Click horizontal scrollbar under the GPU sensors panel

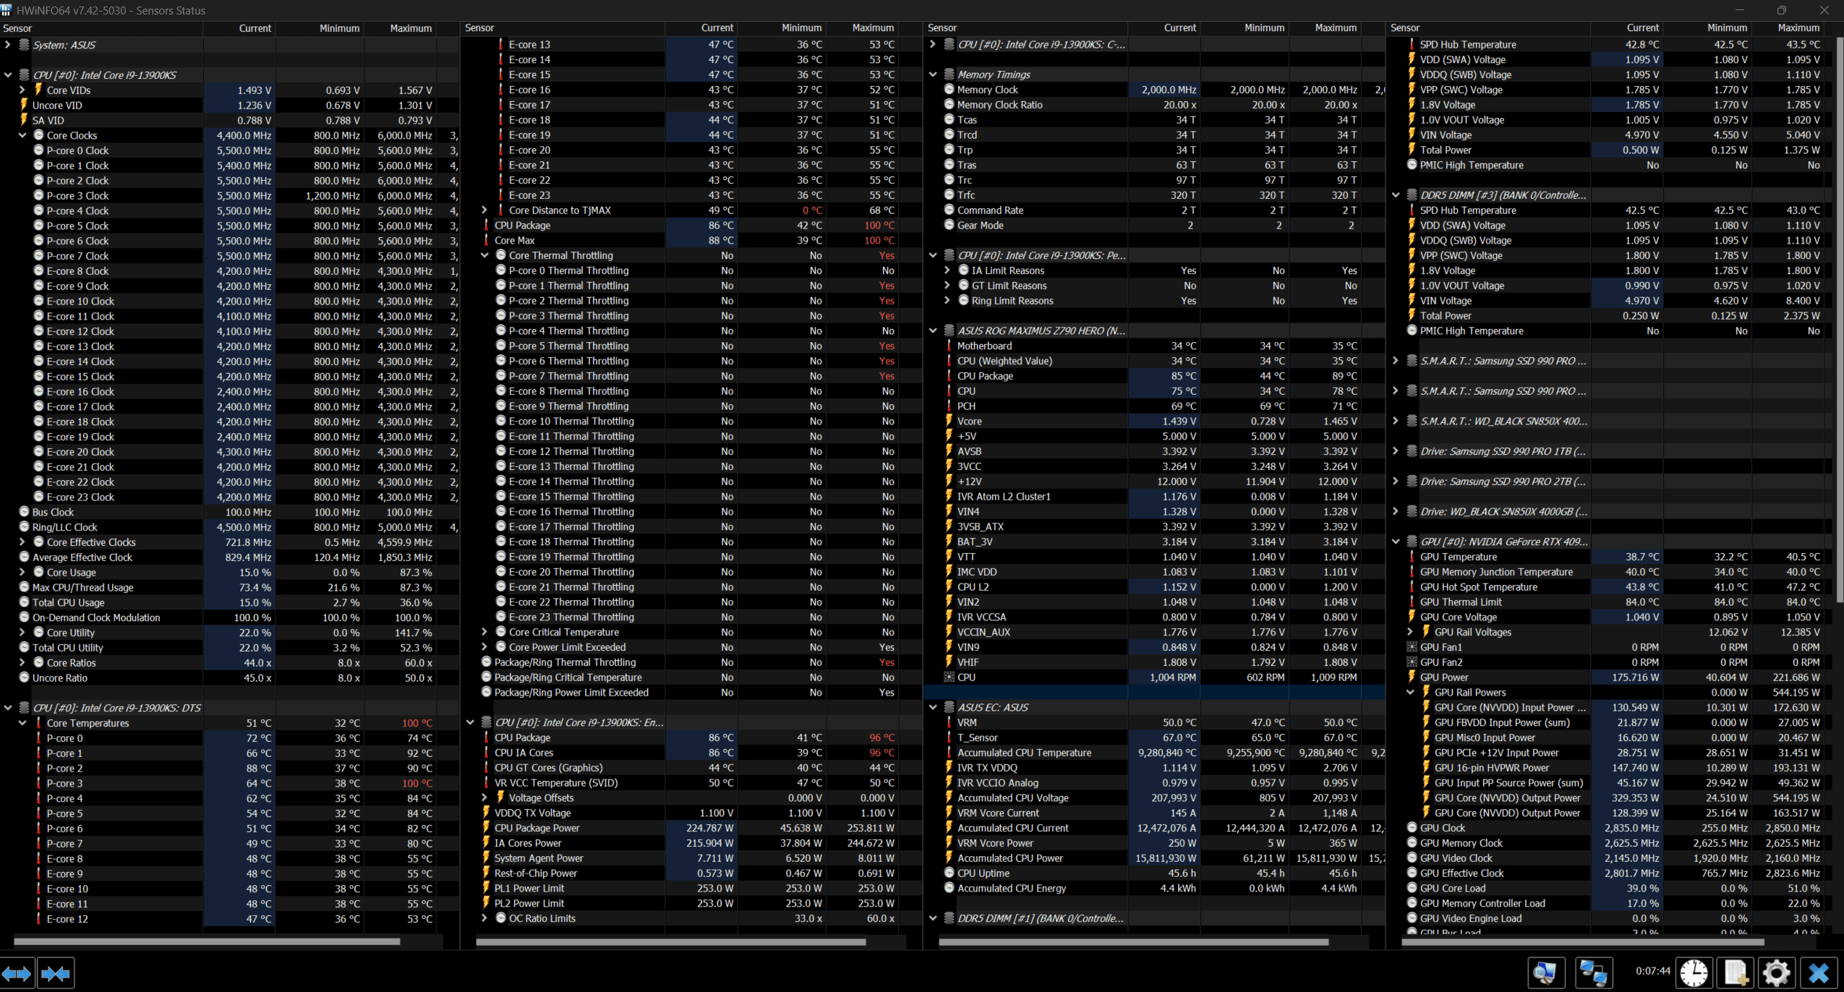point(1583,941)
